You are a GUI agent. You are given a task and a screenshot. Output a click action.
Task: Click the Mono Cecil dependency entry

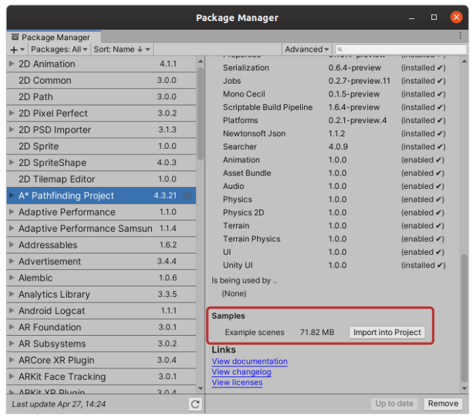(244, 94)
